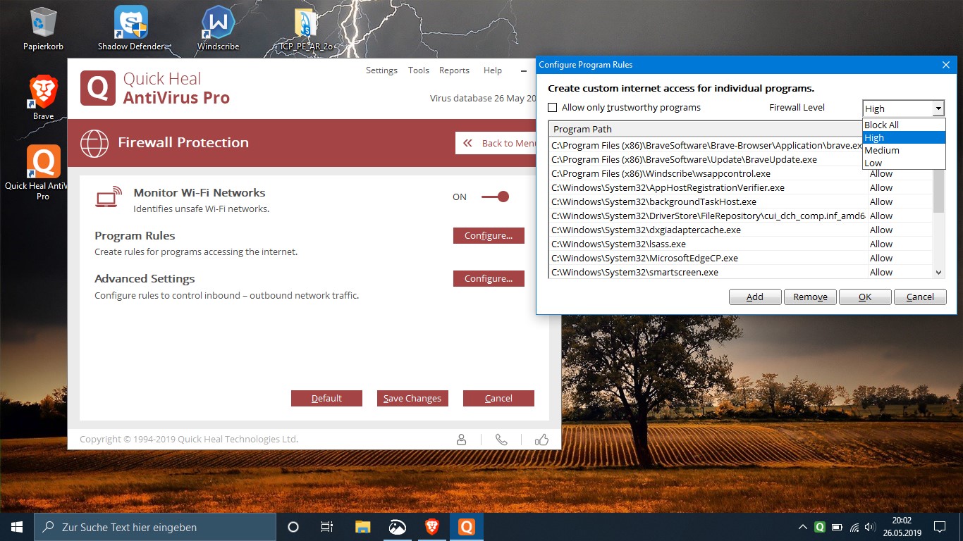Switch to Brave on the taskbar
963x541 pixels.
431,527
